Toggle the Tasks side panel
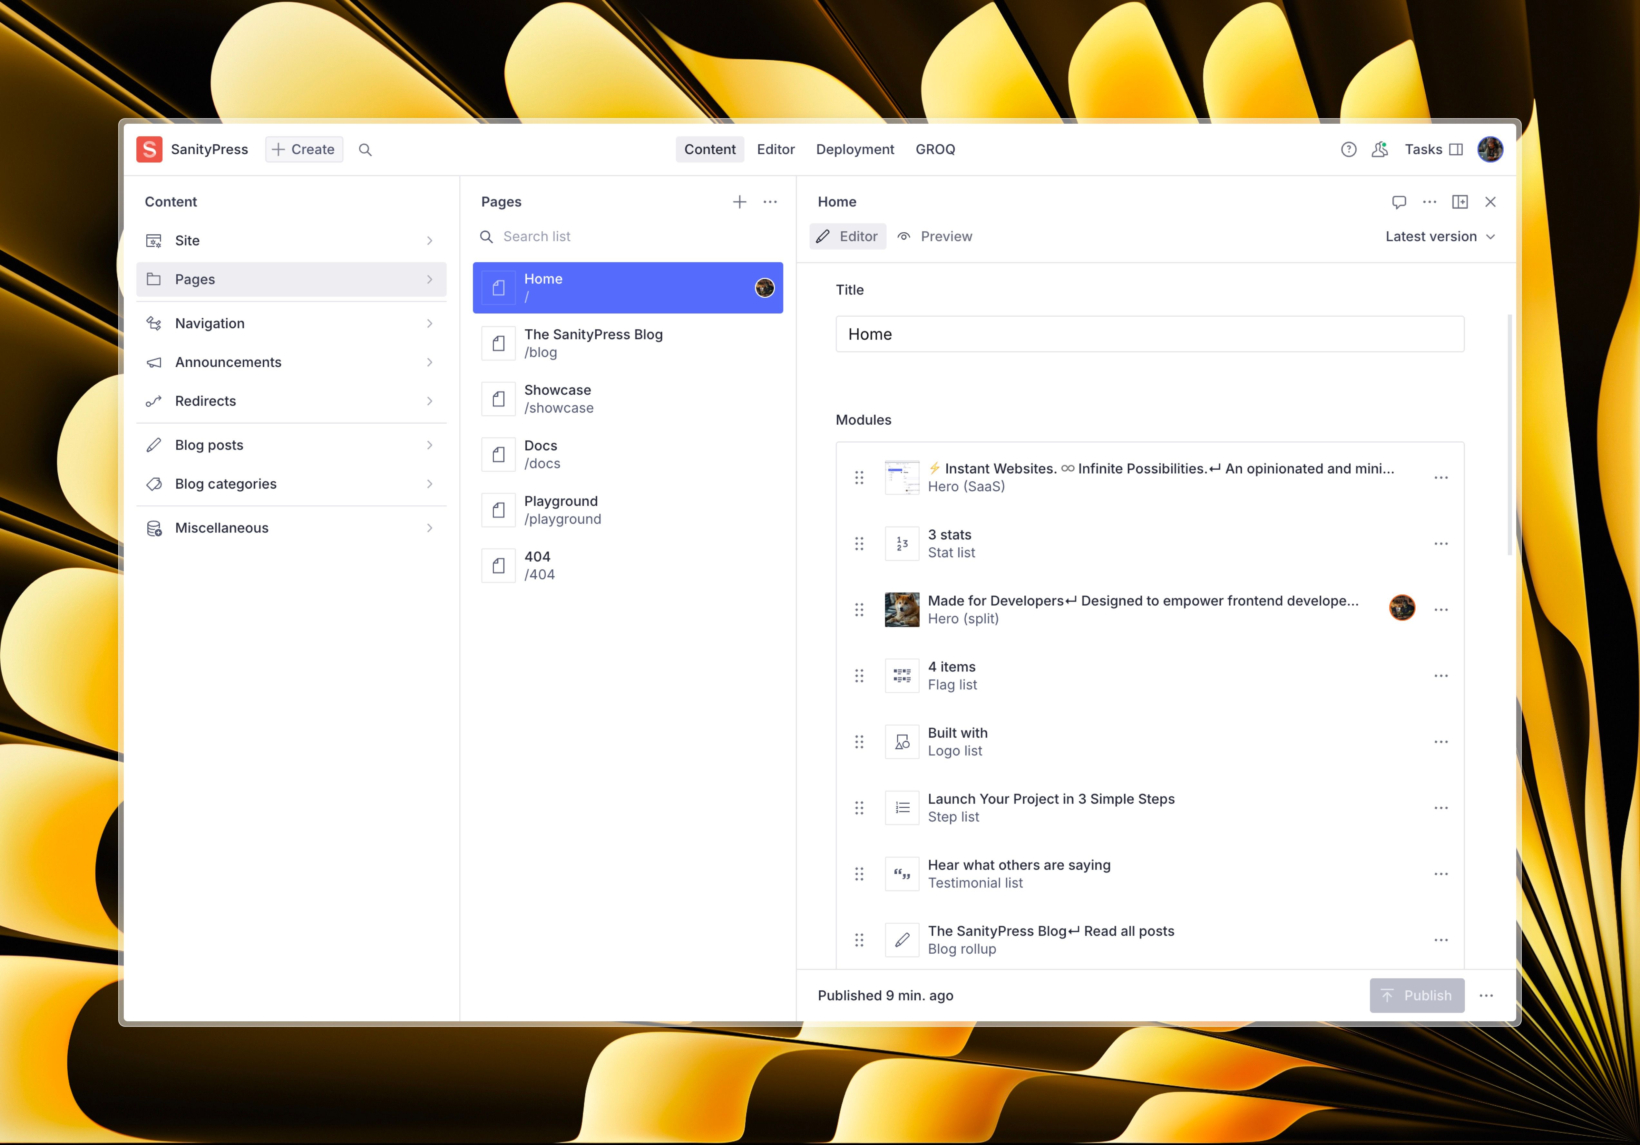Screen dimensions: 1640x1145 1433,149
